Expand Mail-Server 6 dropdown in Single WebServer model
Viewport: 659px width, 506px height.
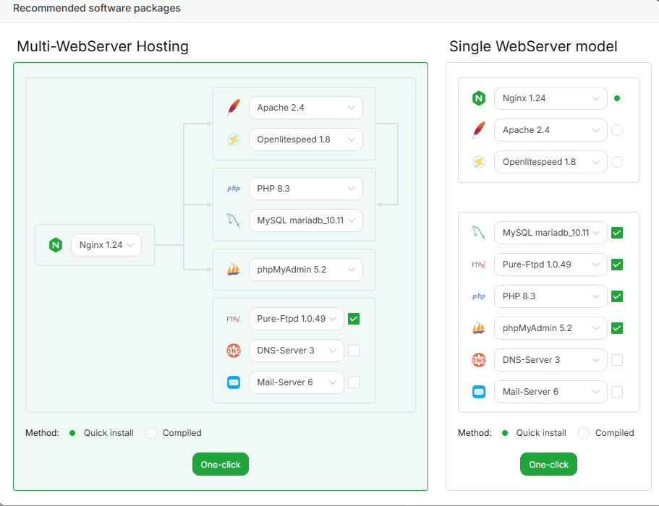[x=550, y=392]
